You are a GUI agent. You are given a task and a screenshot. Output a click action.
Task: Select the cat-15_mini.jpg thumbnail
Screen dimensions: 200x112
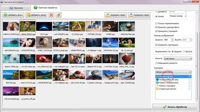(x=127, y=43)
